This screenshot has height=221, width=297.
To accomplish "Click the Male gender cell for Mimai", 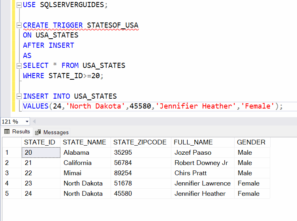I will tap(252, 173).
